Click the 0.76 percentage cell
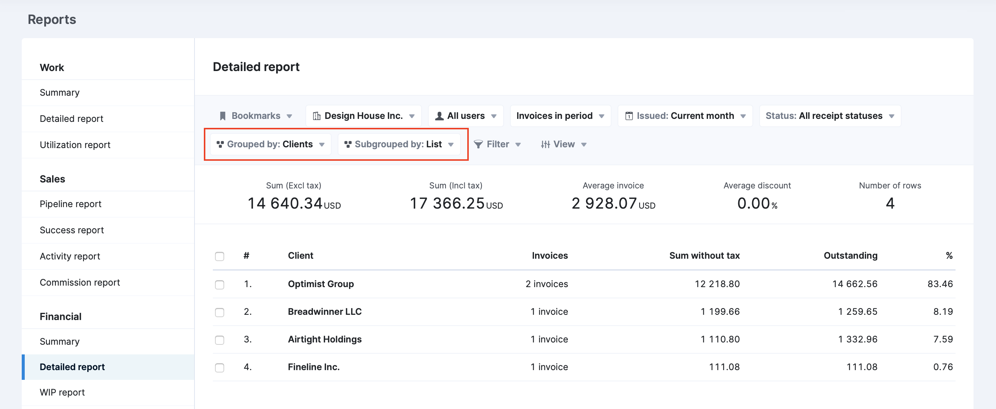 [x=943, y=368]
